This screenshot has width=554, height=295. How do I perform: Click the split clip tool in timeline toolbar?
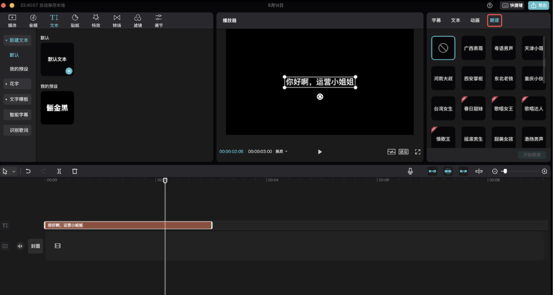coord(59,171)
